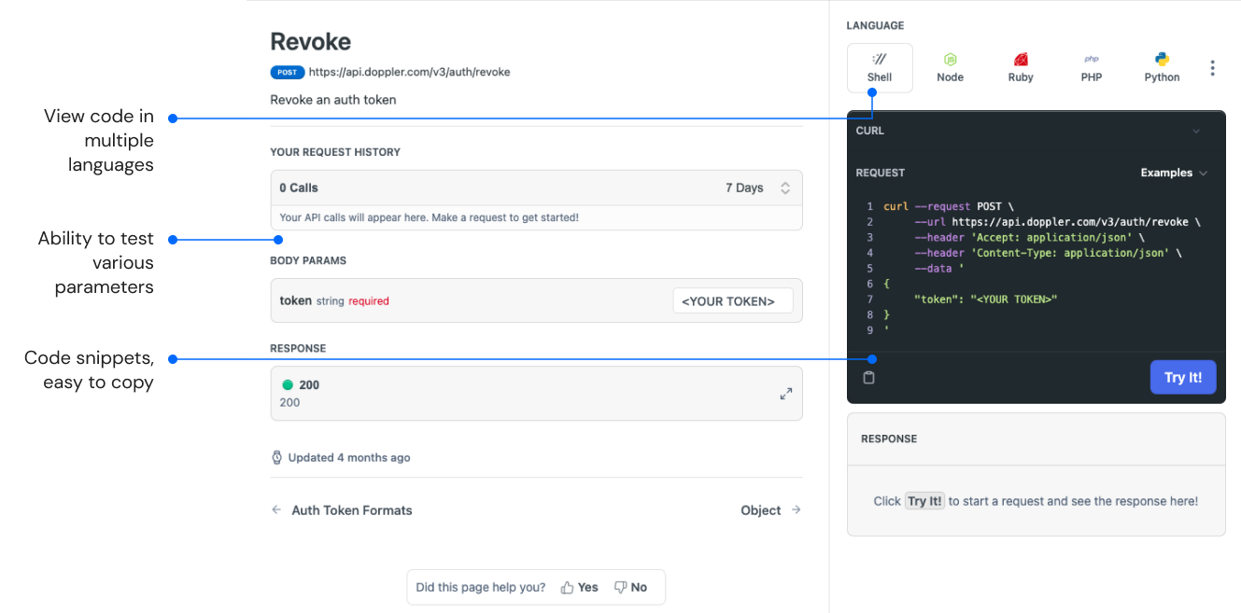Select the Shell language icon
Viewport: 1241px width, 613px height.
(x=880, y=67)
